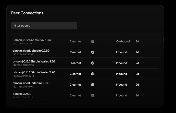Image resolution: width=176 pixels, height=113 pixels.
Task: Open the peer with address 130.83.245.115:43542
Action: pyautogui.click(x=23, y=54)
